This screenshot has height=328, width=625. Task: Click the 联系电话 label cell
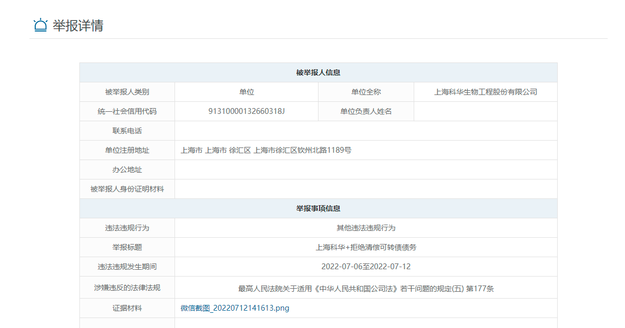(x=127, y=131)
